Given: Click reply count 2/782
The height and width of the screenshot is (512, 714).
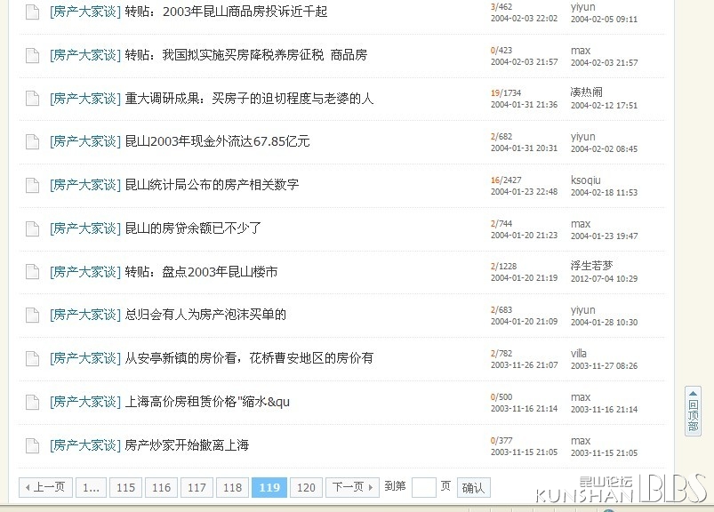Looking at the screenshot, I should (501, 354).
